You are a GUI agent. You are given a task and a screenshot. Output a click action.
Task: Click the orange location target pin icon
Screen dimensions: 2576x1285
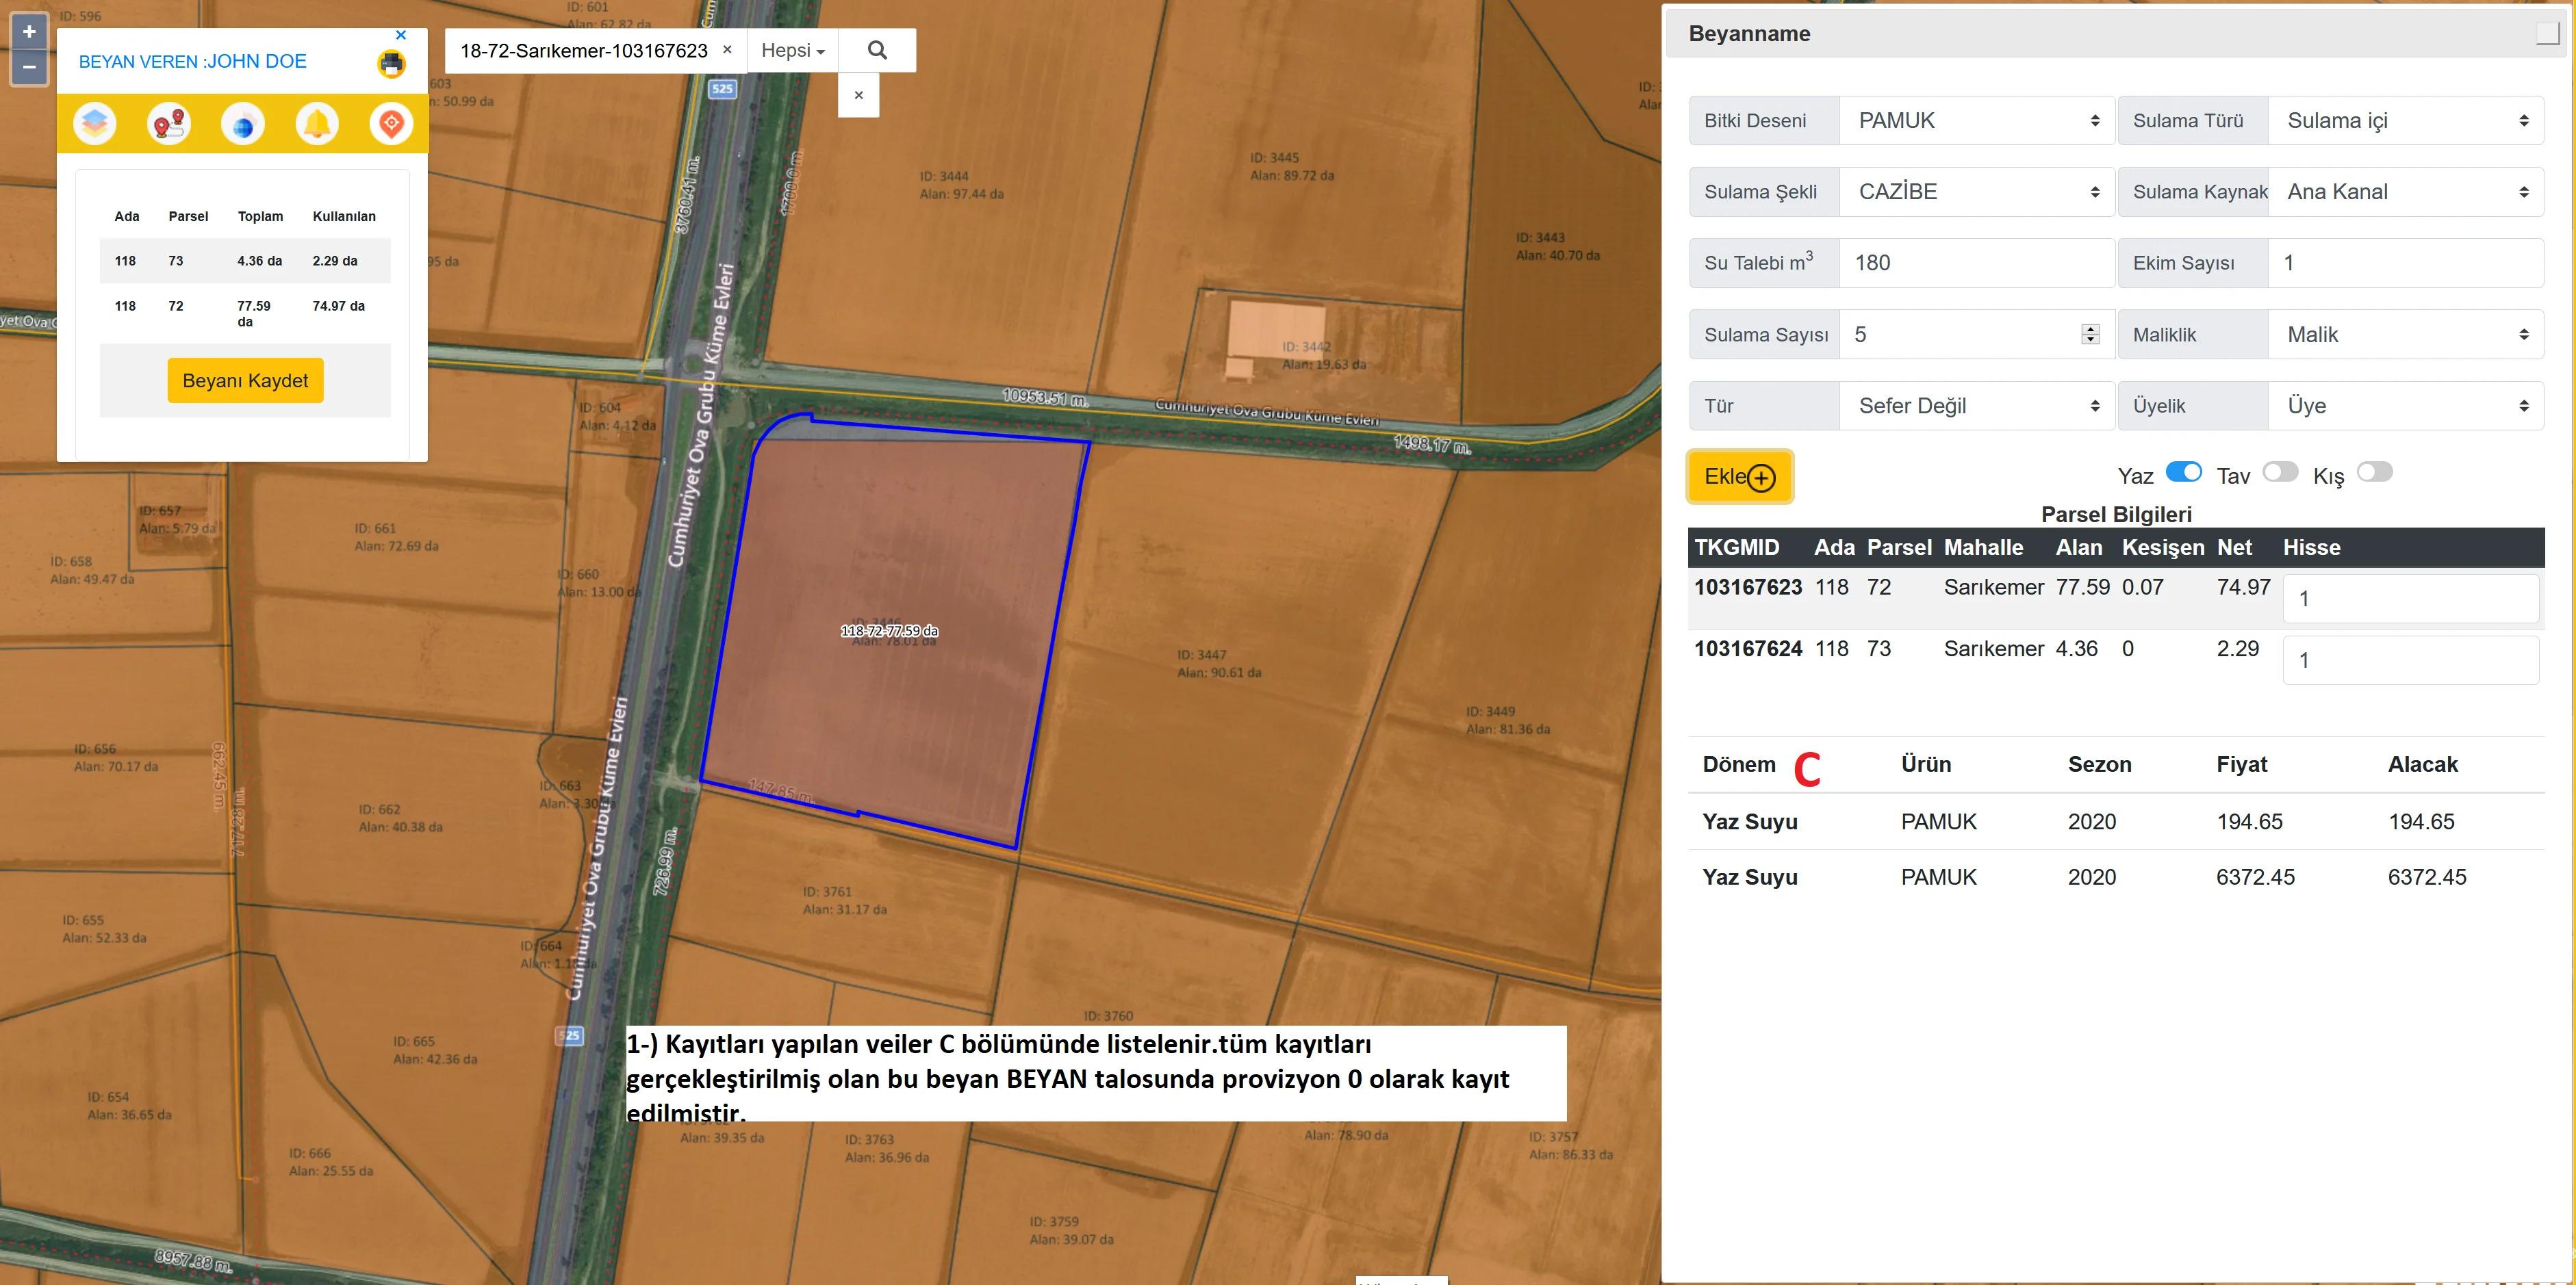(391, 124)
